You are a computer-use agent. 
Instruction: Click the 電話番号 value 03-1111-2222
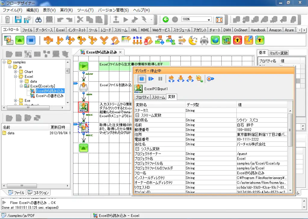[248, 139]
